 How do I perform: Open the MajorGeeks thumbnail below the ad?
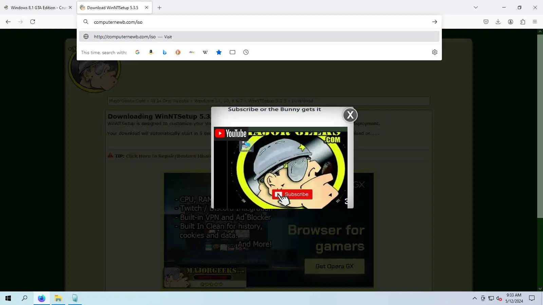coord(205,277)
